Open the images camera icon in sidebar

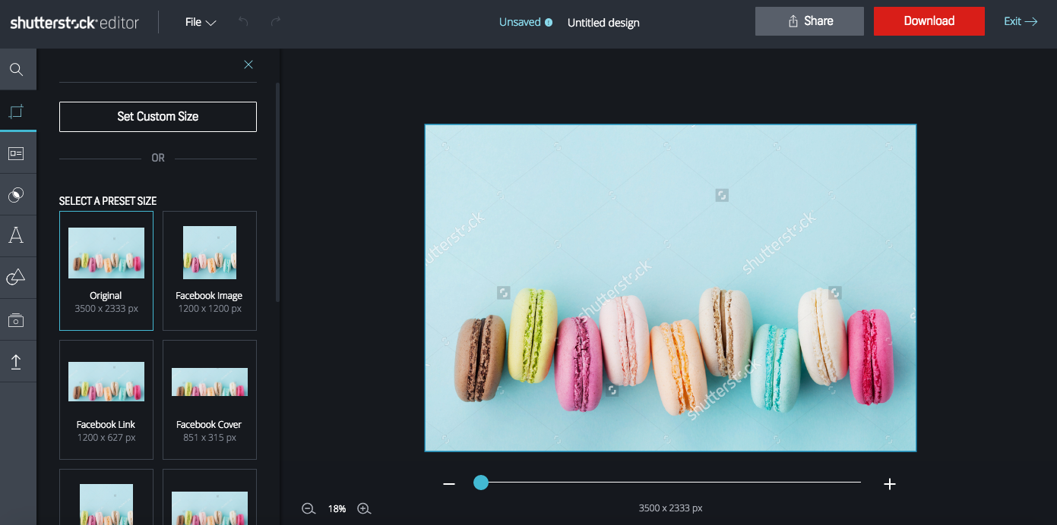pos(16,320)
